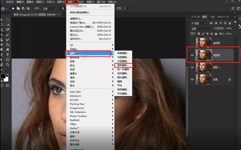The image size is (241, 150).
Task: Reset to default foreground and background colors
Action: [2, 81]
